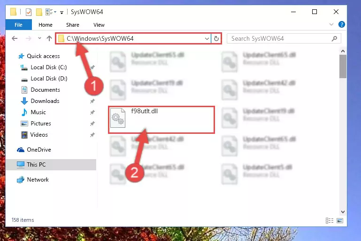This screenshot has width=361, height=241.
Task: Click the pin icon next to Local Disk (C:)
Action: click(x=92, y=67)
